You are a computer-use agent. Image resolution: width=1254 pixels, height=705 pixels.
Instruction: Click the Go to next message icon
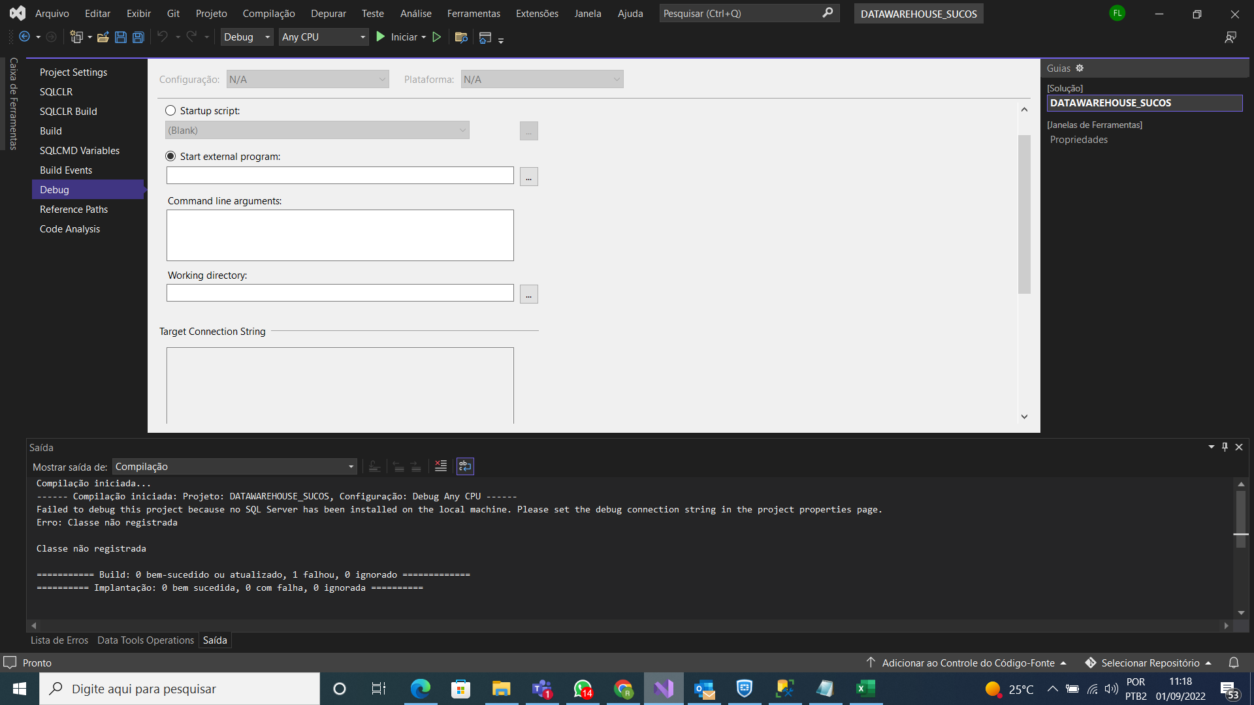pyautogui.click(x=416, y=466)
